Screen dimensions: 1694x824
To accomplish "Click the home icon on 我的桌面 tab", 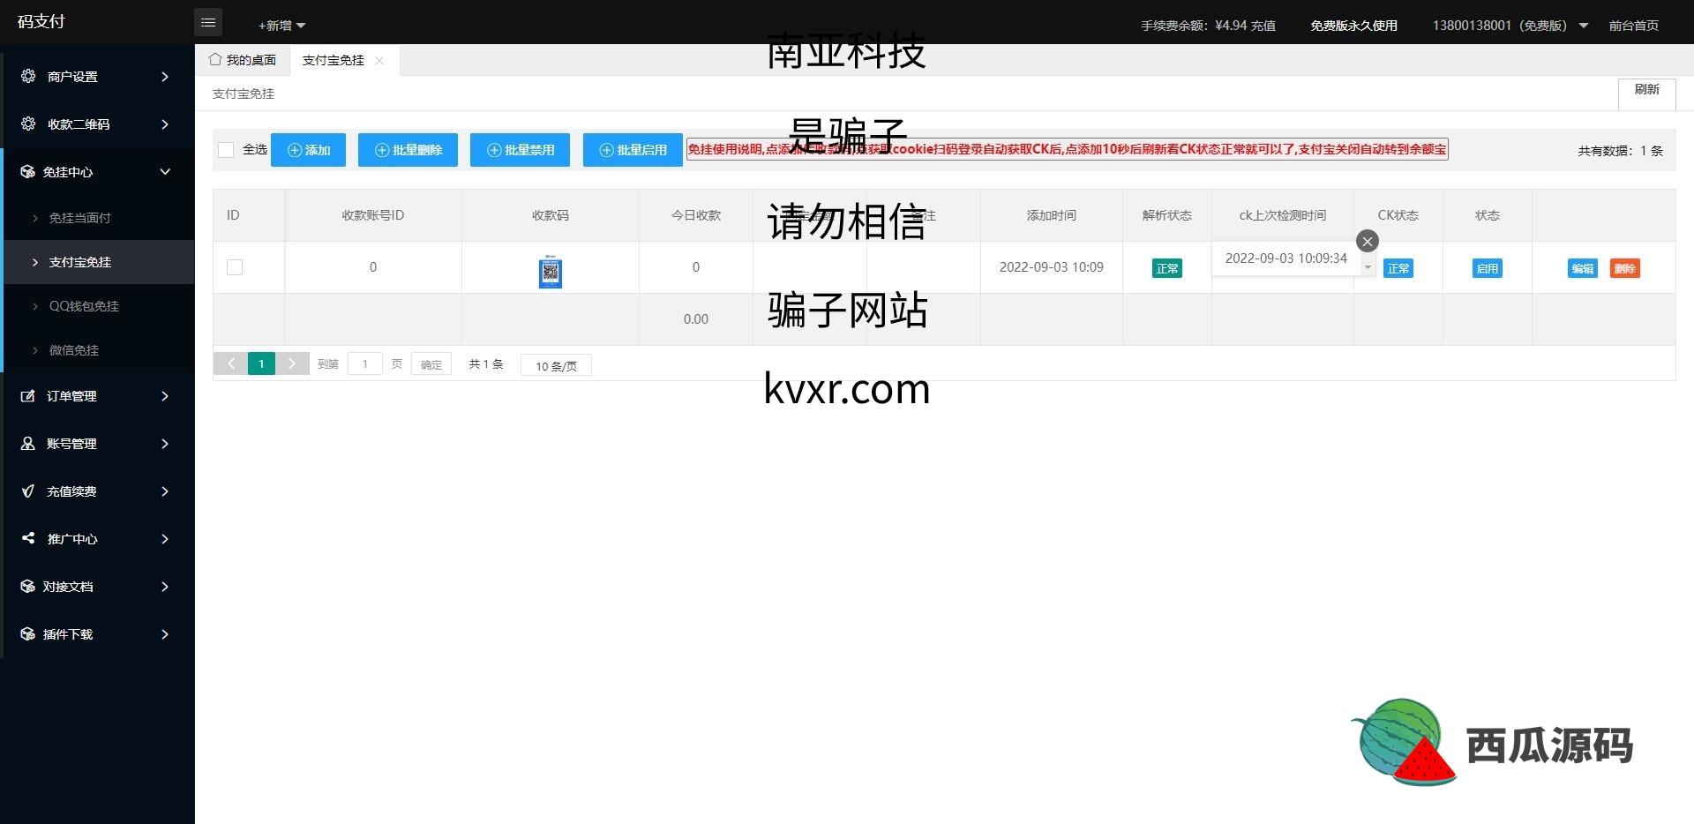I will 215,59.
